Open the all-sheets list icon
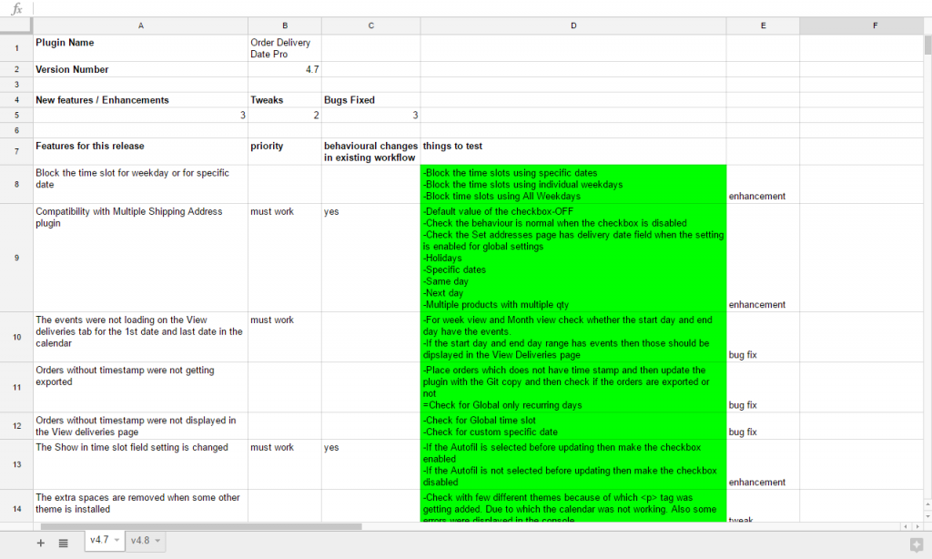The width and height of the screenshot is (932, 559). [62, 542]
